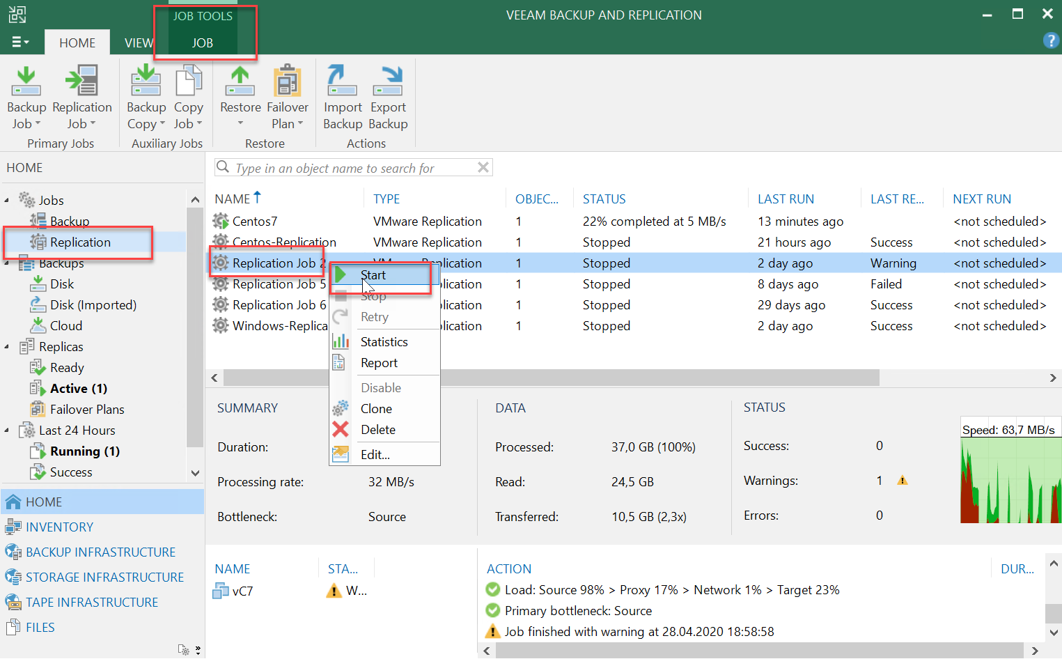The width and height of the screenshot is (1062, 659).
Task: Open the BACKUP INFRASTRUCTURE section
Action: [102, 552]
